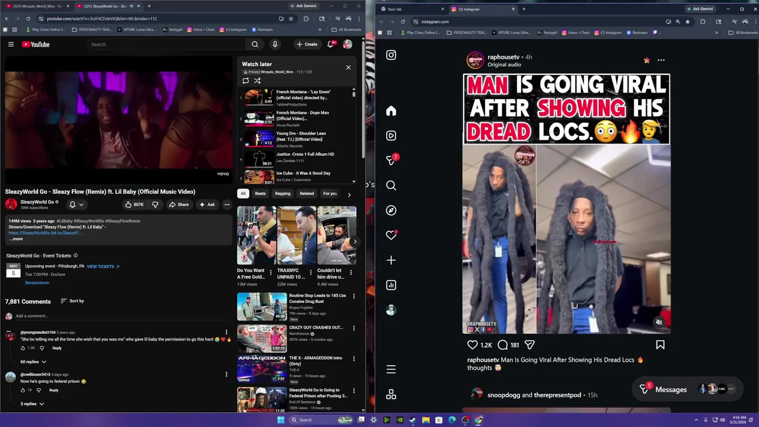Open Instagram home from sidebar

pyautogui.click(x=391, y=111)
